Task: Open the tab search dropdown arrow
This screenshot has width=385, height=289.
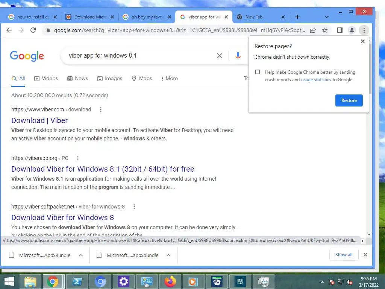Action: [x=327, y=17]
